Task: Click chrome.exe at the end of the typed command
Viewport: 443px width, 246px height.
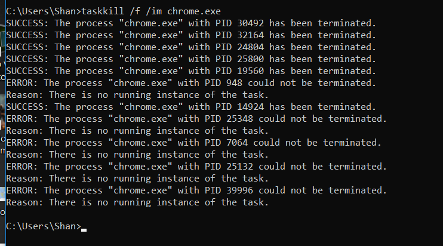Action: point(194,11)
